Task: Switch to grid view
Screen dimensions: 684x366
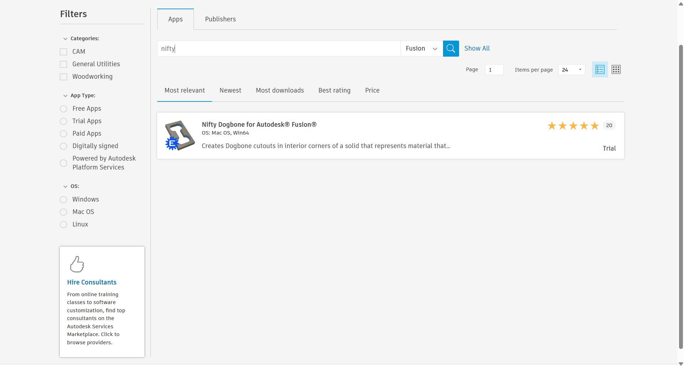Action: [x=616, y=69]
